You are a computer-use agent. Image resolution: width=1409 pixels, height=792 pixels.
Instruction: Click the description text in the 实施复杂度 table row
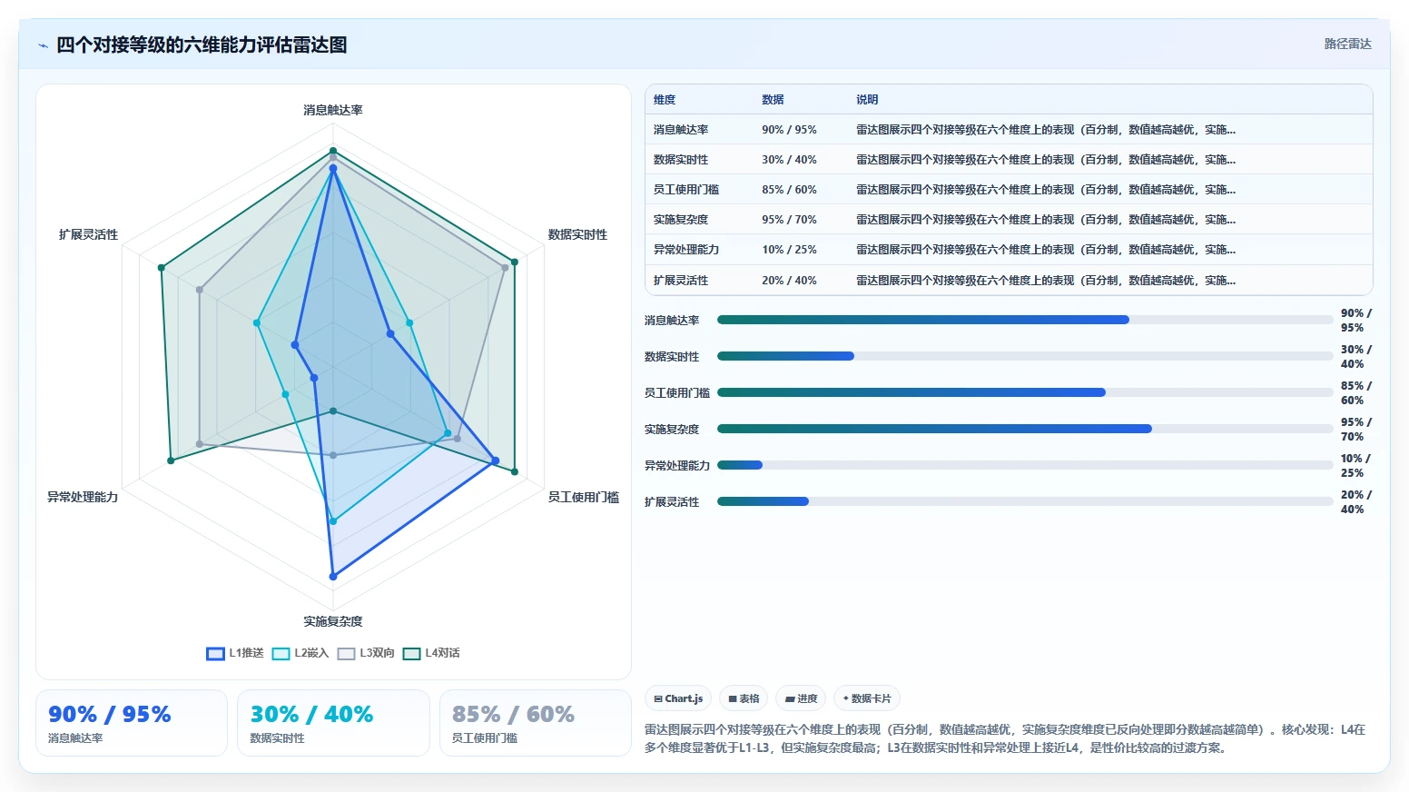point(1046,220)
